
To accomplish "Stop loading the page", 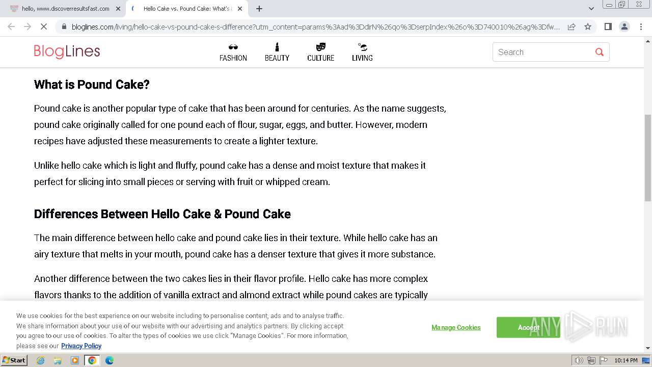I will (44, 27).
